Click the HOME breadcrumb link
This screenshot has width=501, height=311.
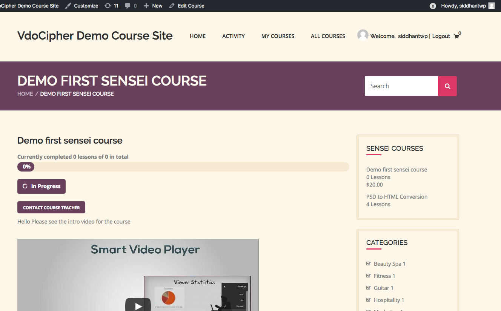pyautogui.click(x=25, y=93)
